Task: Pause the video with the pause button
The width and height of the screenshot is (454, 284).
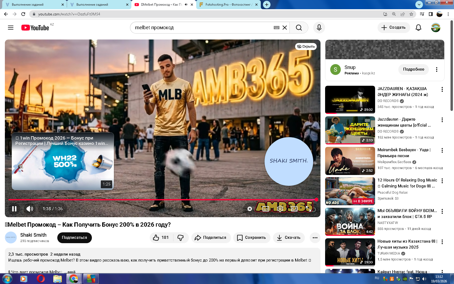Action: (14, 209)
